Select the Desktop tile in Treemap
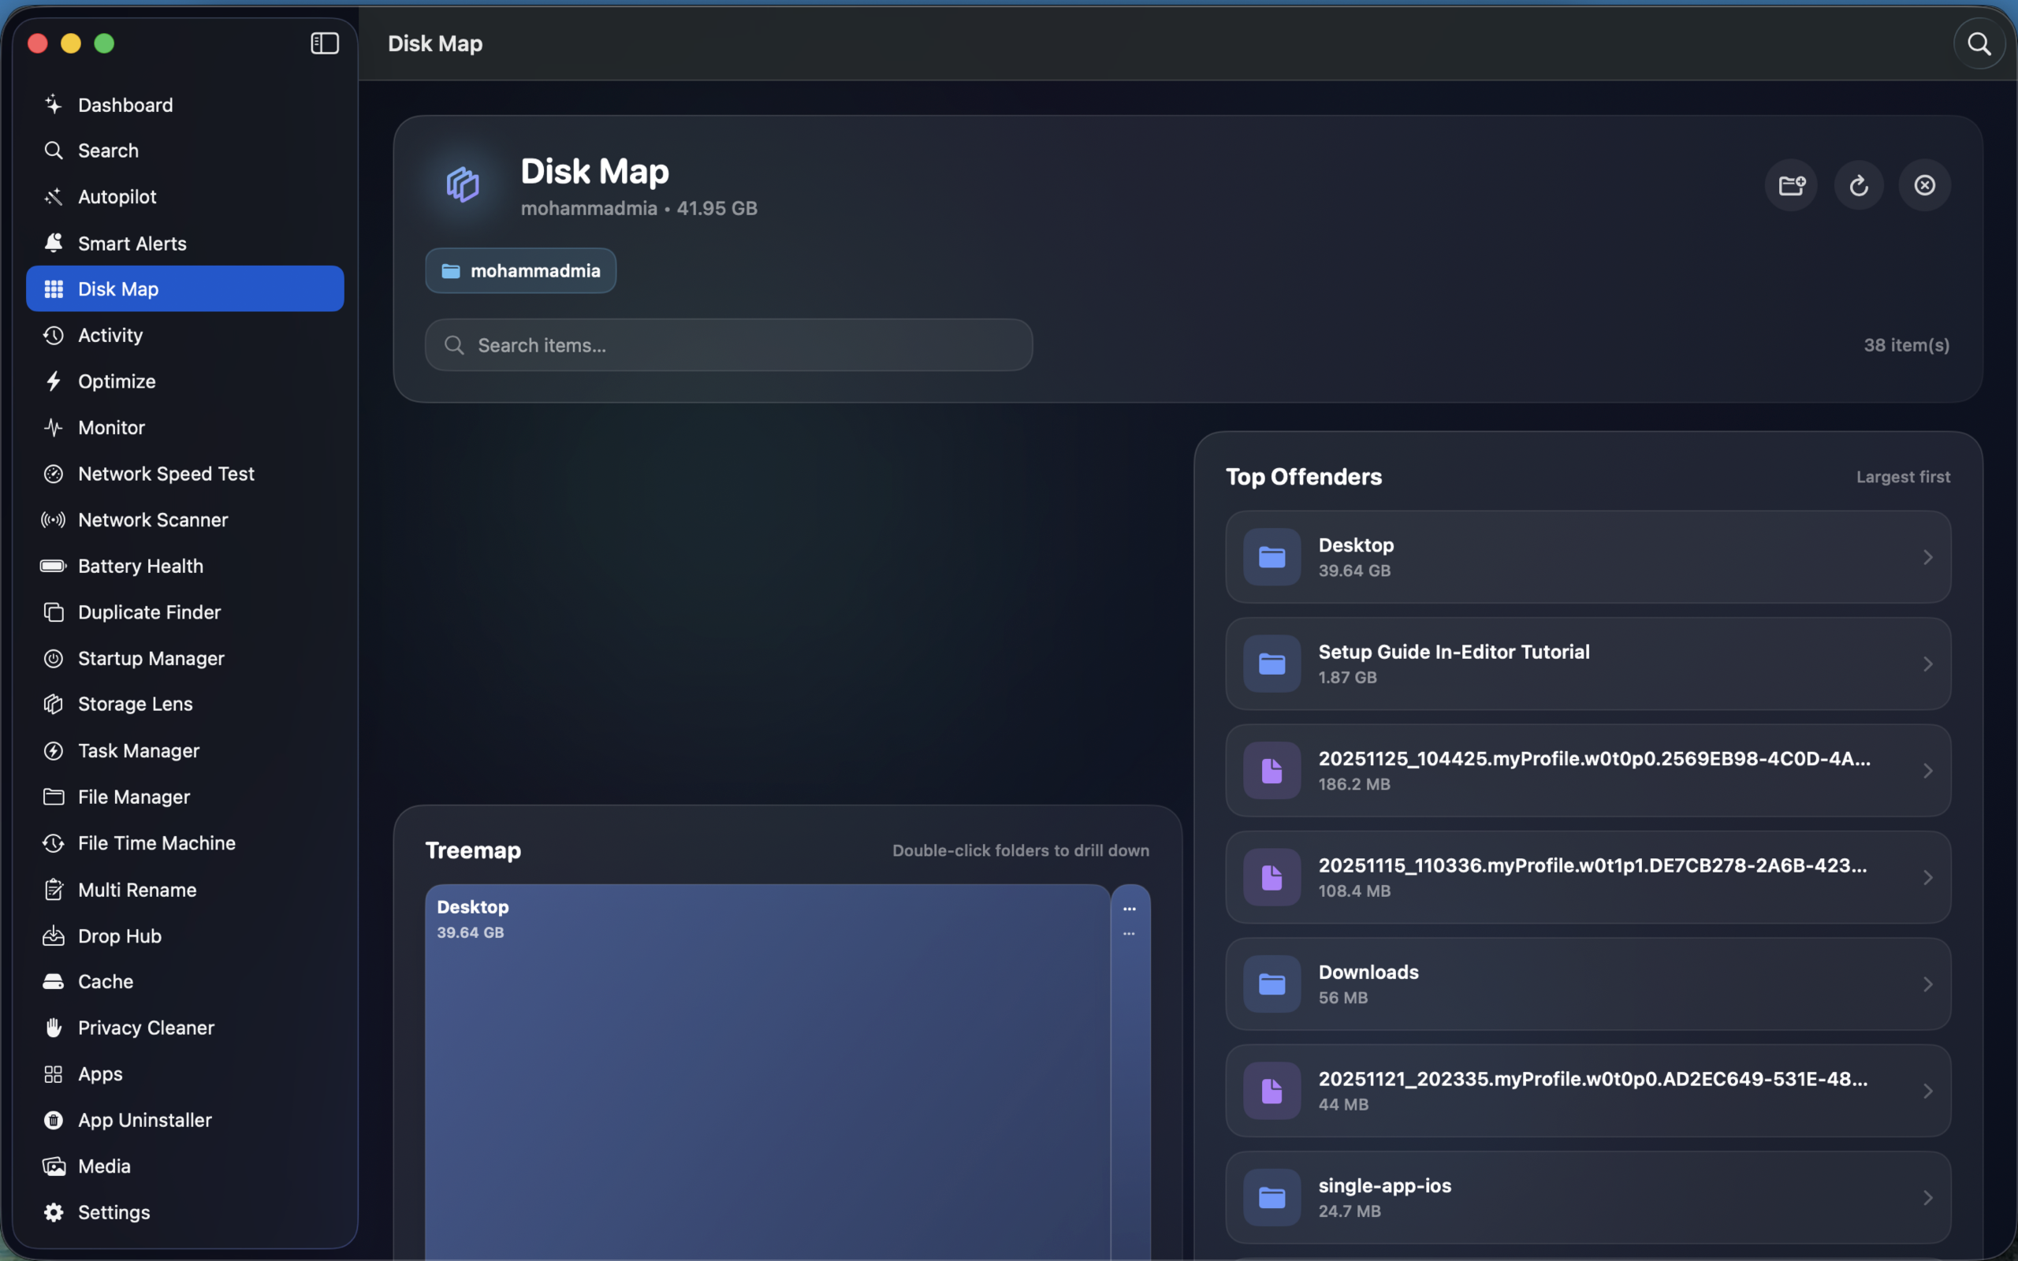This screenshot has height=1261, width=2018. [767, 1073]
